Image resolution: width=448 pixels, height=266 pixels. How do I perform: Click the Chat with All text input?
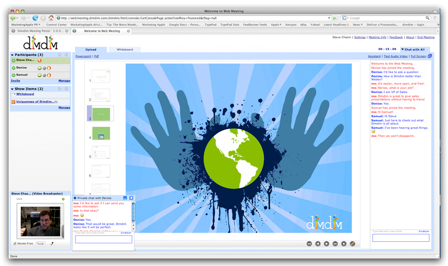[401, 238]
